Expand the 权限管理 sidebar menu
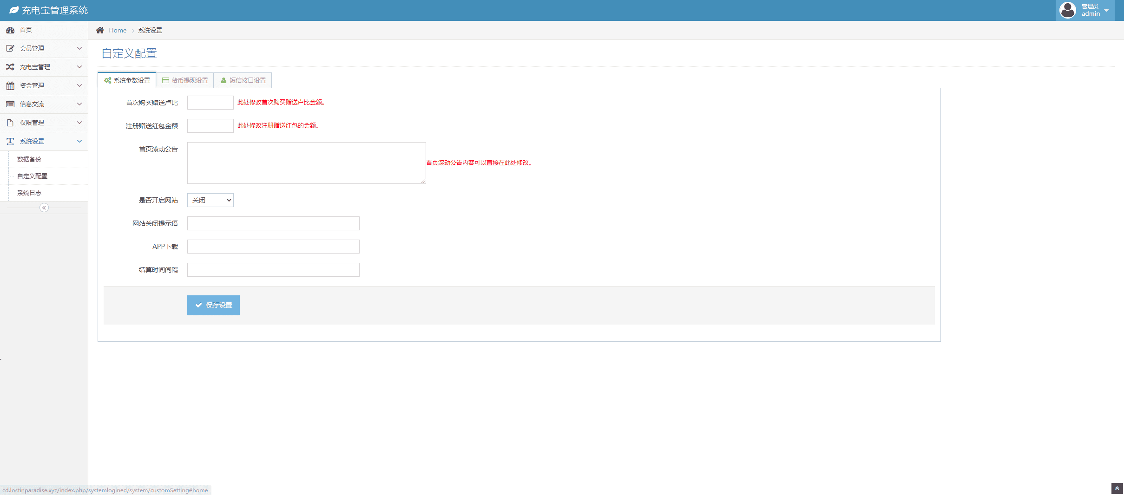 click(x=44, y=123)
